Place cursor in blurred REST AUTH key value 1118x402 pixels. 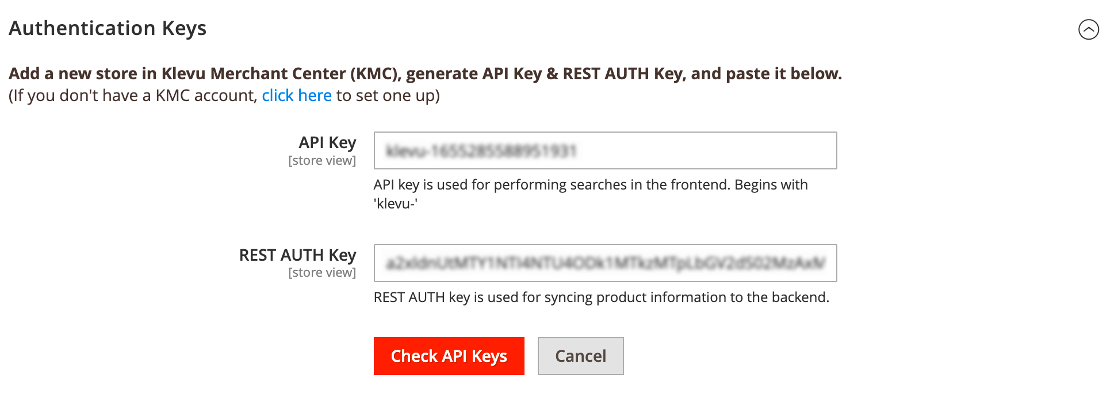click(606, 263)
